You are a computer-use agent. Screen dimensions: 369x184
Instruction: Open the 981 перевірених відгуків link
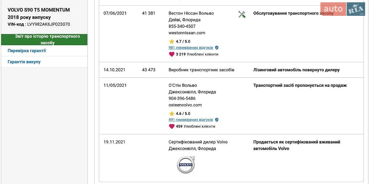(191, 48)
